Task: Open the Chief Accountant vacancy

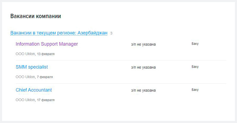Action: pyautogui.click(x=34, y=90)
